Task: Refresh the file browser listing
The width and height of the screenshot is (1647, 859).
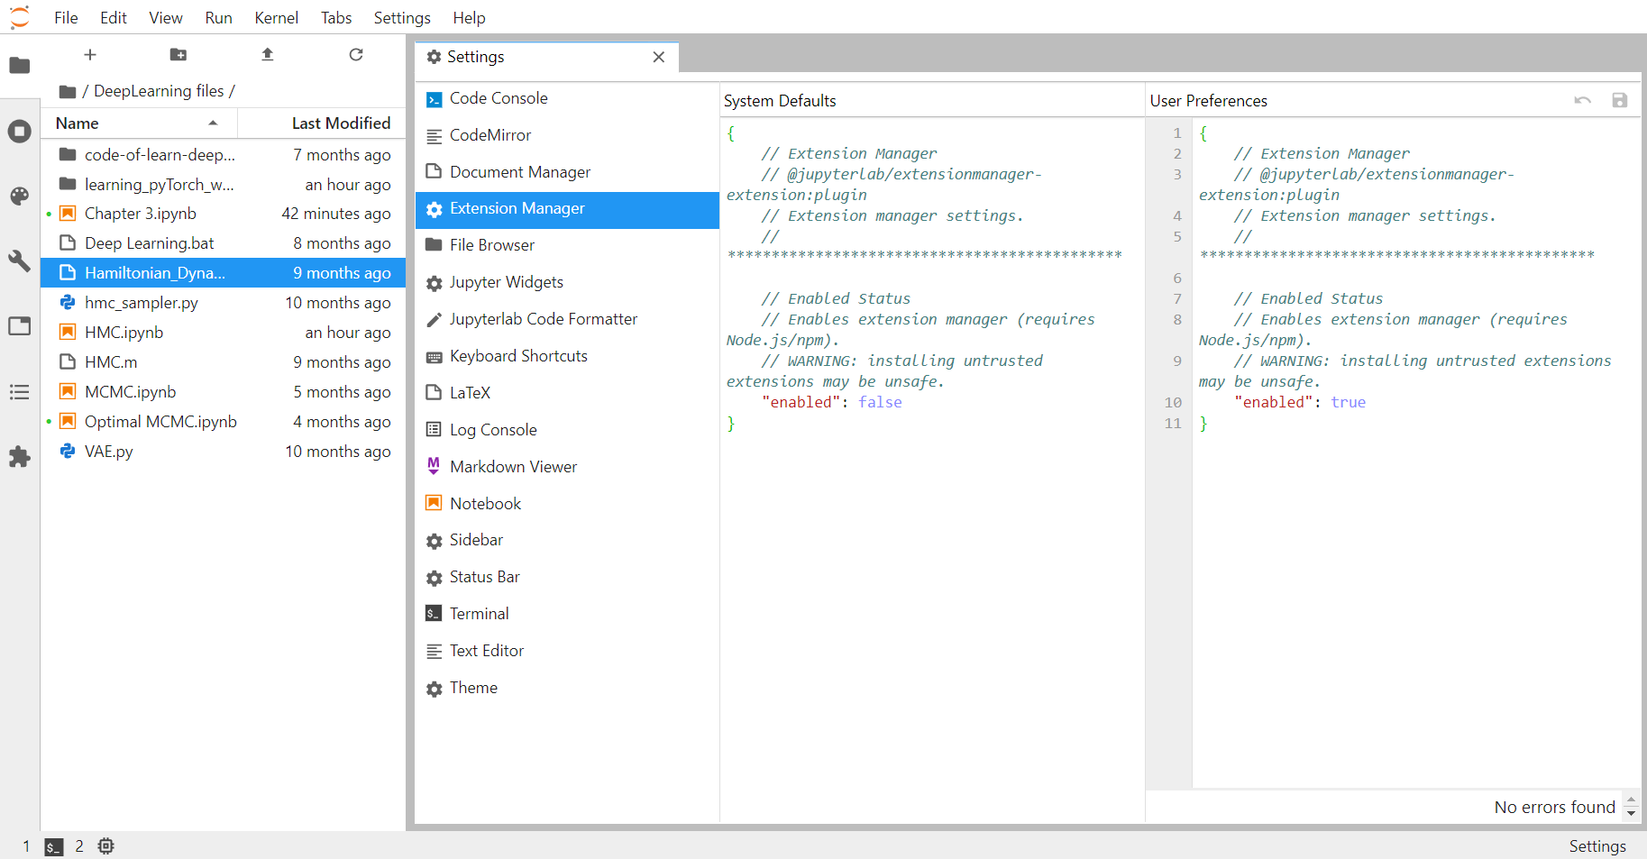Action: [x=356, y=54]
